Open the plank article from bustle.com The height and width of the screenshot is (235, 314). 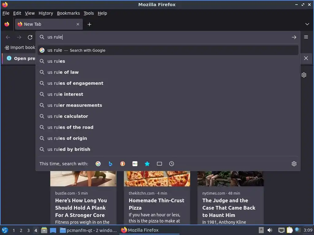[x=81, y=208]
